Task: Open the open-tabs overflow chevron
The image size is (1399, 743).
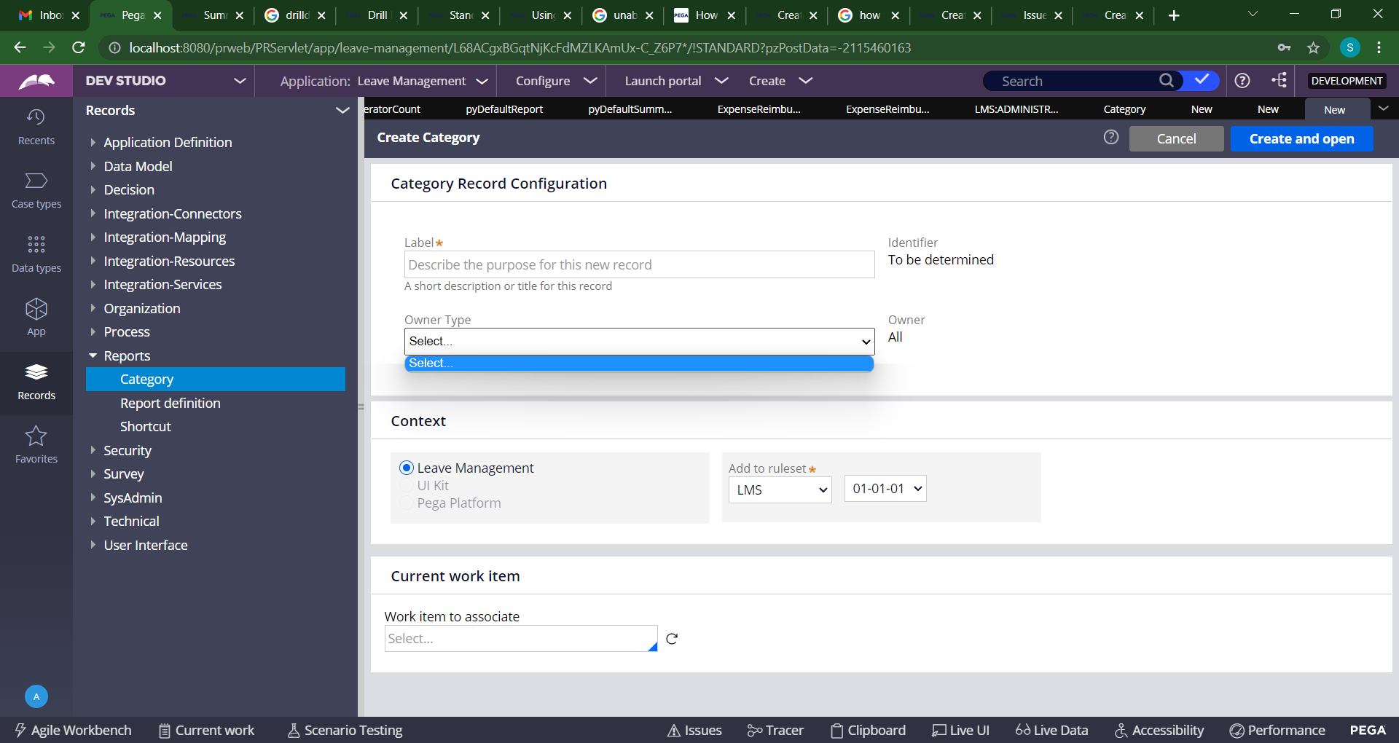Action: coord(1383,109)
